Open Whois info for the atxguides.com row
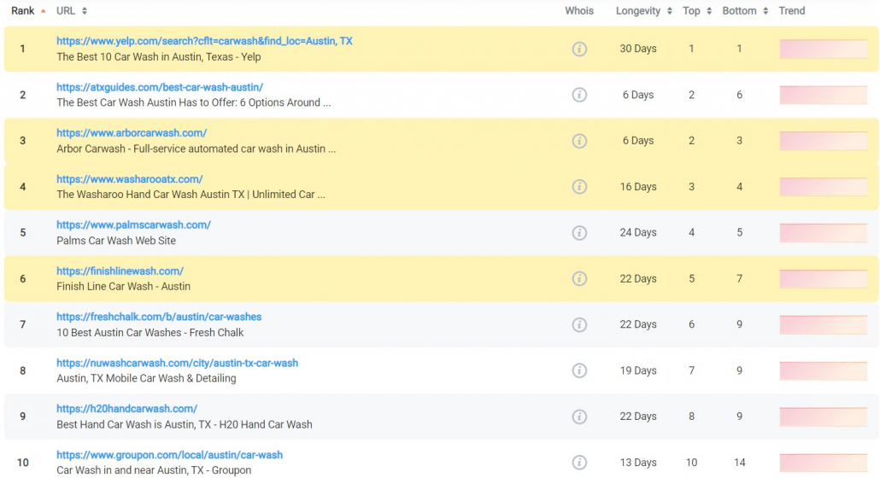Screen dimensions: 880x478 coord(579,95)
